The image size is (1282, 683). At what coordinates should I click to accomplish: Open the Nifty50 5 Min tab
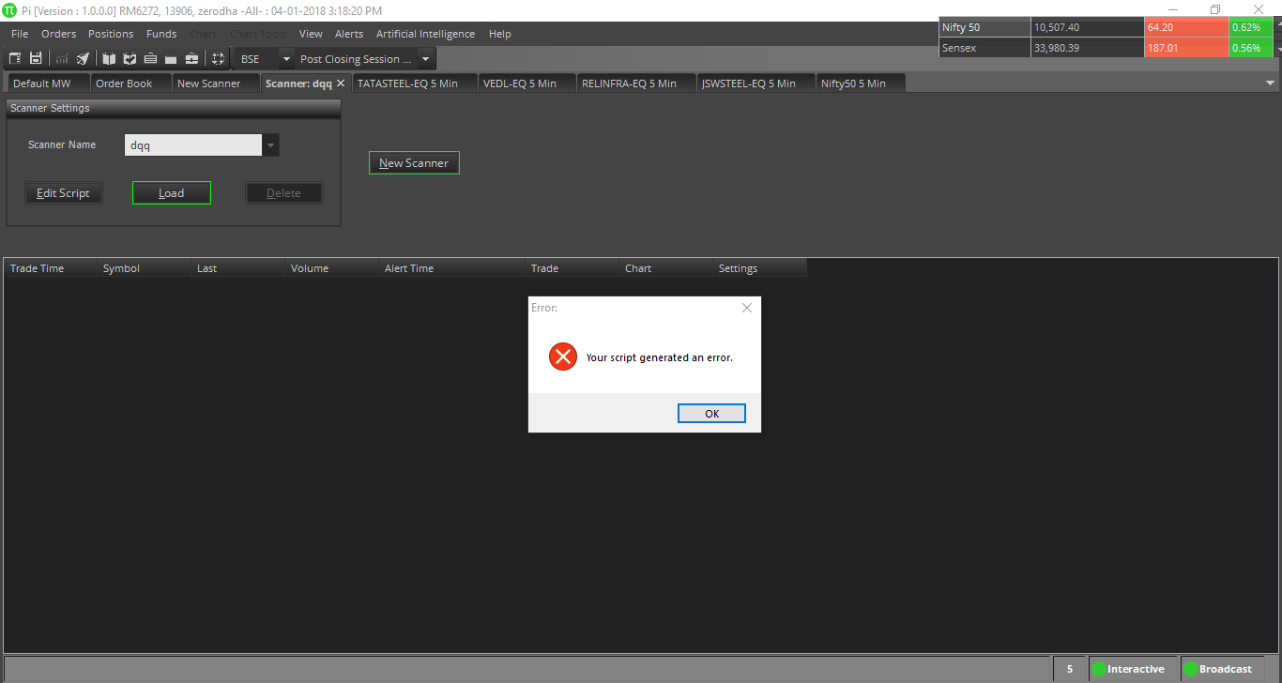[861, 83]
